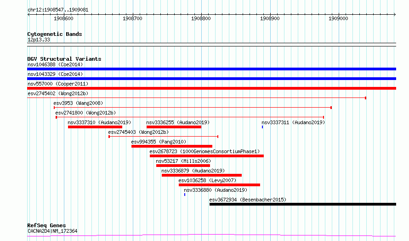This screenshot has width=409, height=241.
Task: Open variant label esv2741800 (Wong2012b)
Action: pos(85,113)
